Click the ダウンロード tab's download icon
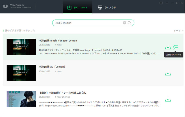This screenshot has width=185, height=117. click(69, 8)
